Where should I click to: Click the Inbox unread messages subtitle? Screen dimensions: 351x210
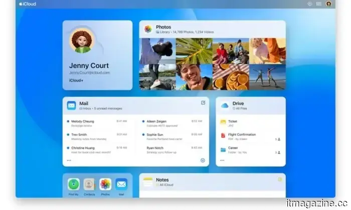[101, 108]
